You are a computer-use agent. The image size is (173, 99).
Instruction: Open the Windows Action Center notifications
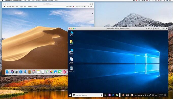[165, 95]
